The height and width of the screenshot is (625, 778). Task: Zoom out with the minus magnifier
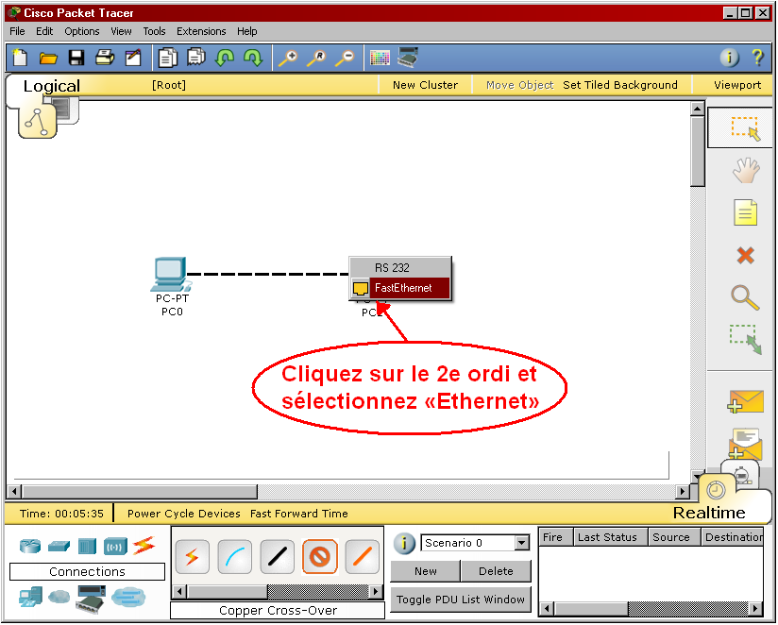tap(345, 58)
